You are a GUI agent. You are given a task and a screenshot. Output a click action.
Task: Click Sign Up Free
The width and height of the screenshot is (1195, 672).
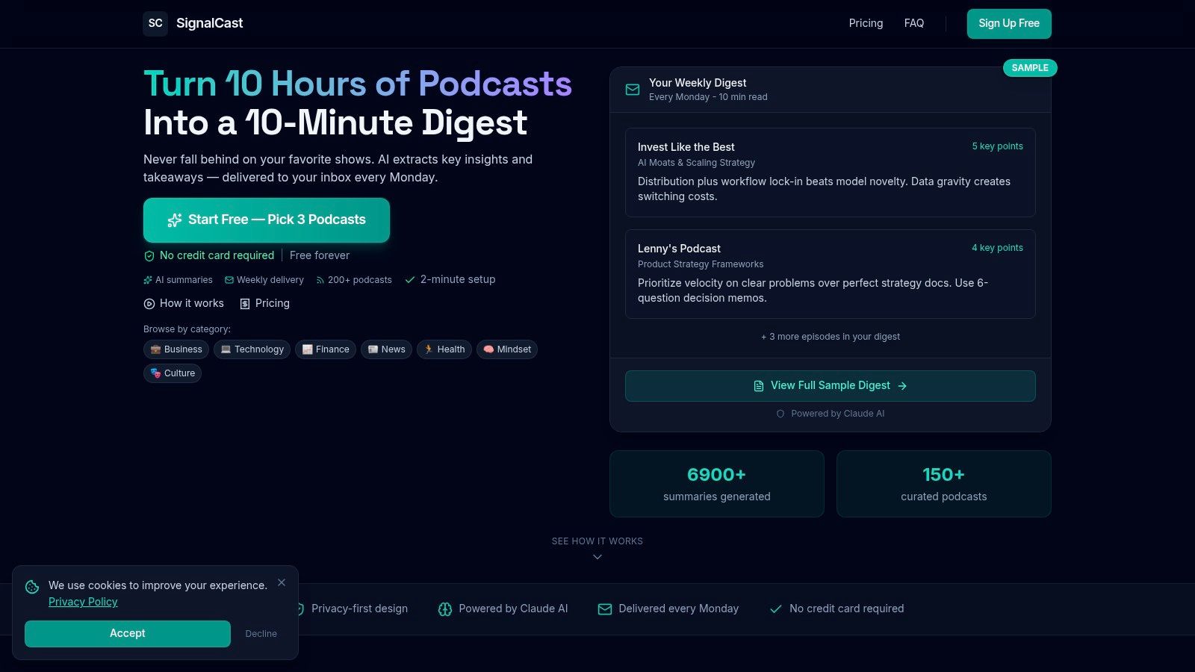point(1009,23)
